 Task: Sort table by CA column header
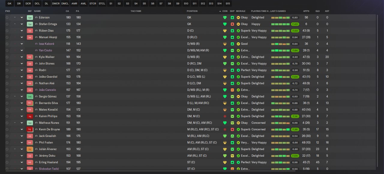pyautogui.click(x=67, y=11)
